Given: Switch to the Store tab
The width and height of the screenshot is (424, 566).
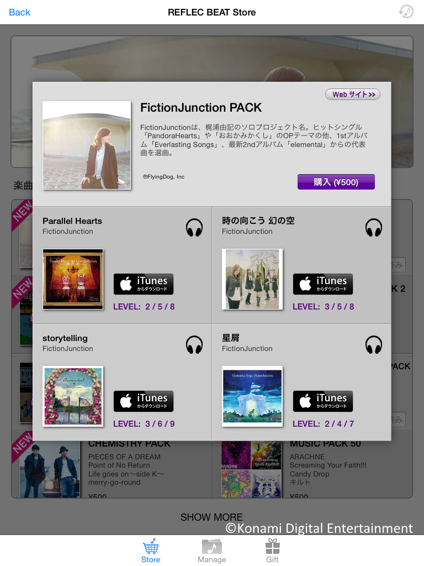Looking at the screenshot, I should (x=151, y=551).
